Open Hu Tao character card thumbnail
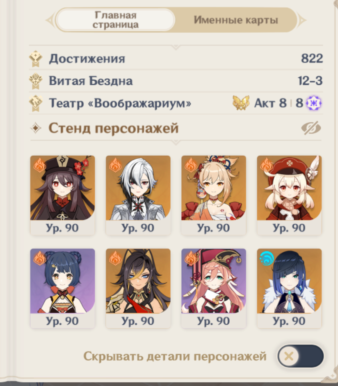The width and height of the screenshot is (338, 386). coord(62,195)
